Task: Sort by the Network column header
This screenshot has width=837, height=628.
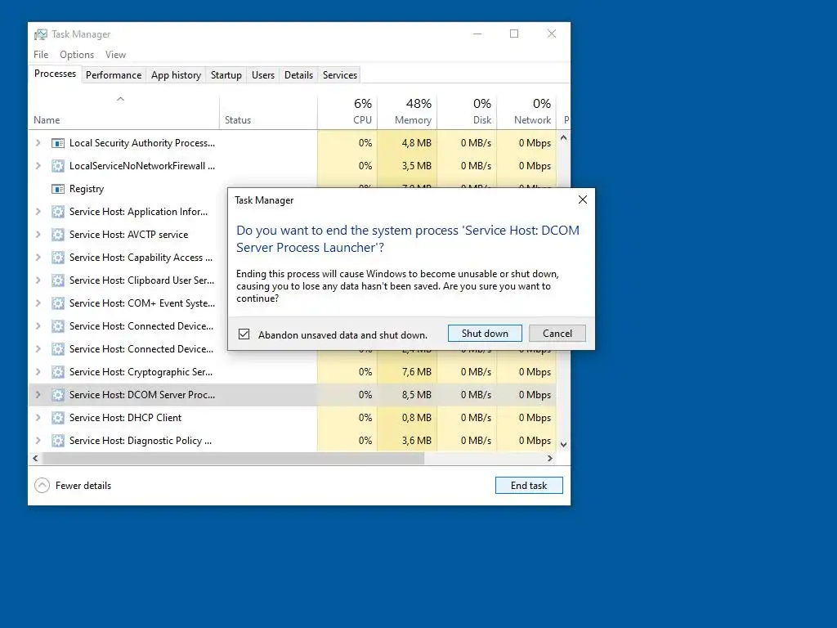Action: pos(527,111)
